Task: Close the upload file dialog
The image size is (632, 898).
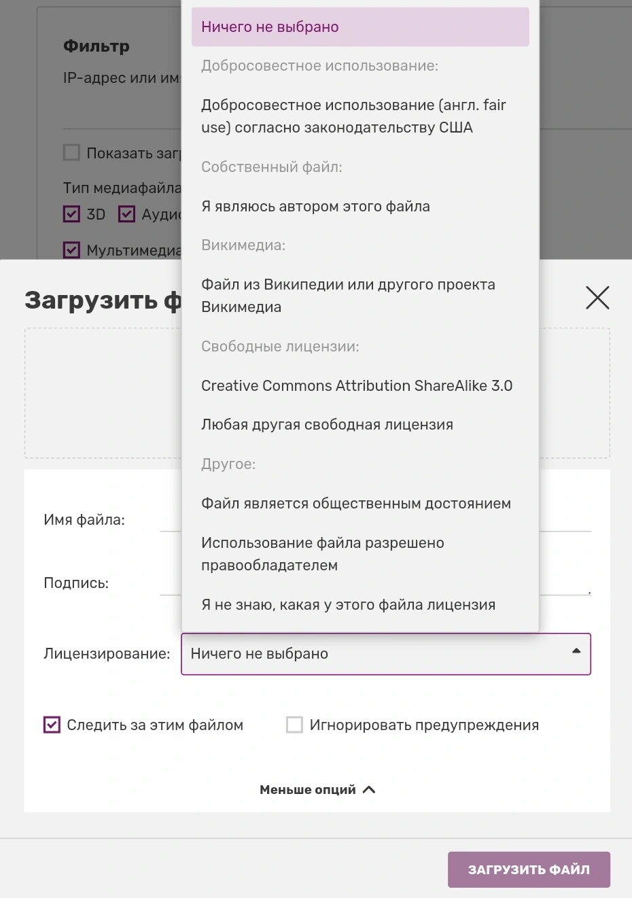Action: click(x=597, y=298)
